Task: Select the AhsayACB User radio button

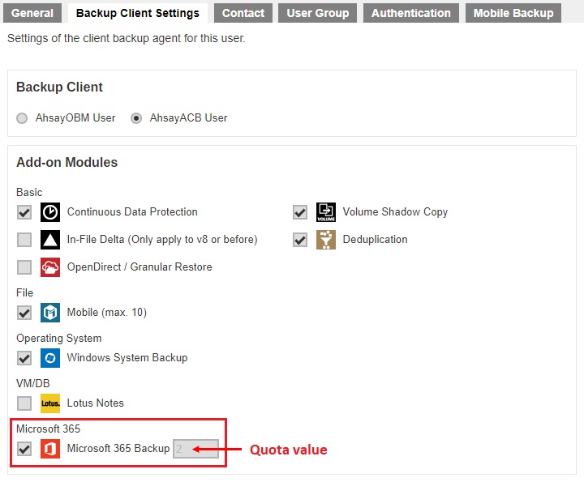Action: pyautogui.click(x=136, y=118)
